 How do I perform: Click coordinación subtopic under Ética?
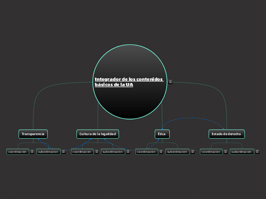coord(147,152)
